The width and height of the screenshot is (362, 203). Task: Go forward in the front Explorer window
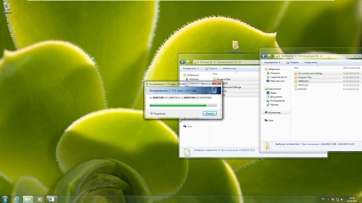pyautogui.click(x=269, y=56)
